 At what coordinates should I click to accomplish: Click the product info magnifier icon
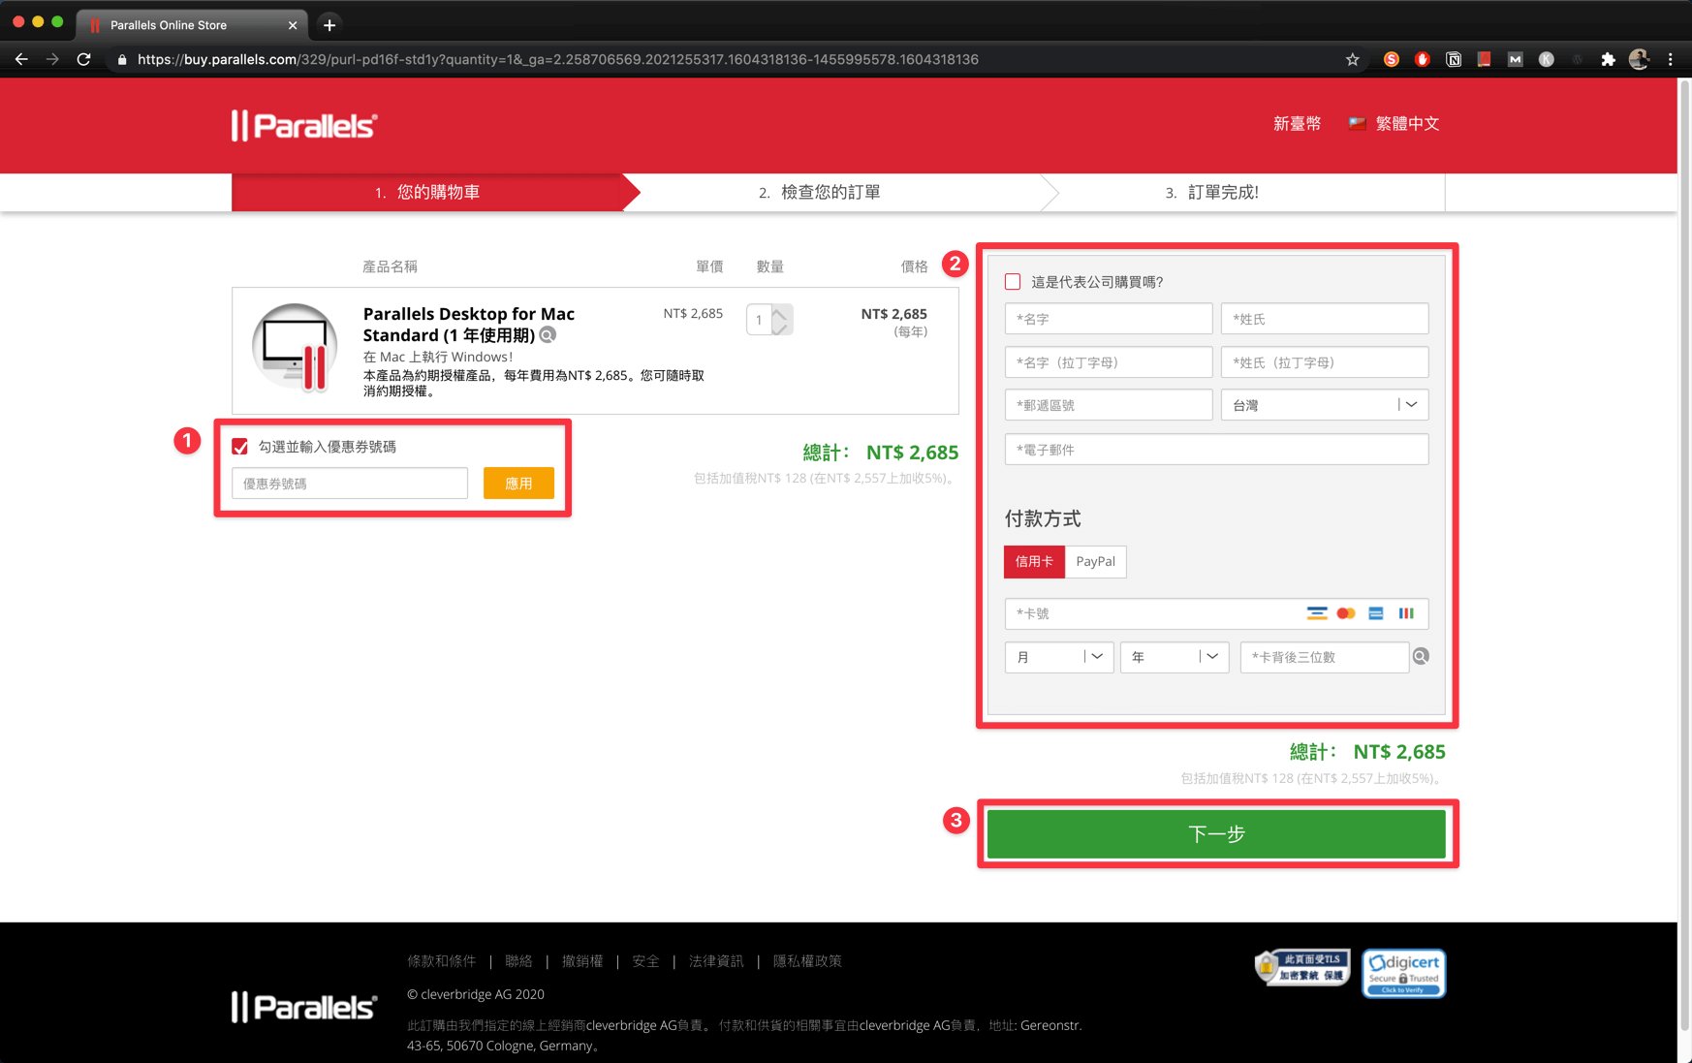pos(548,335)
